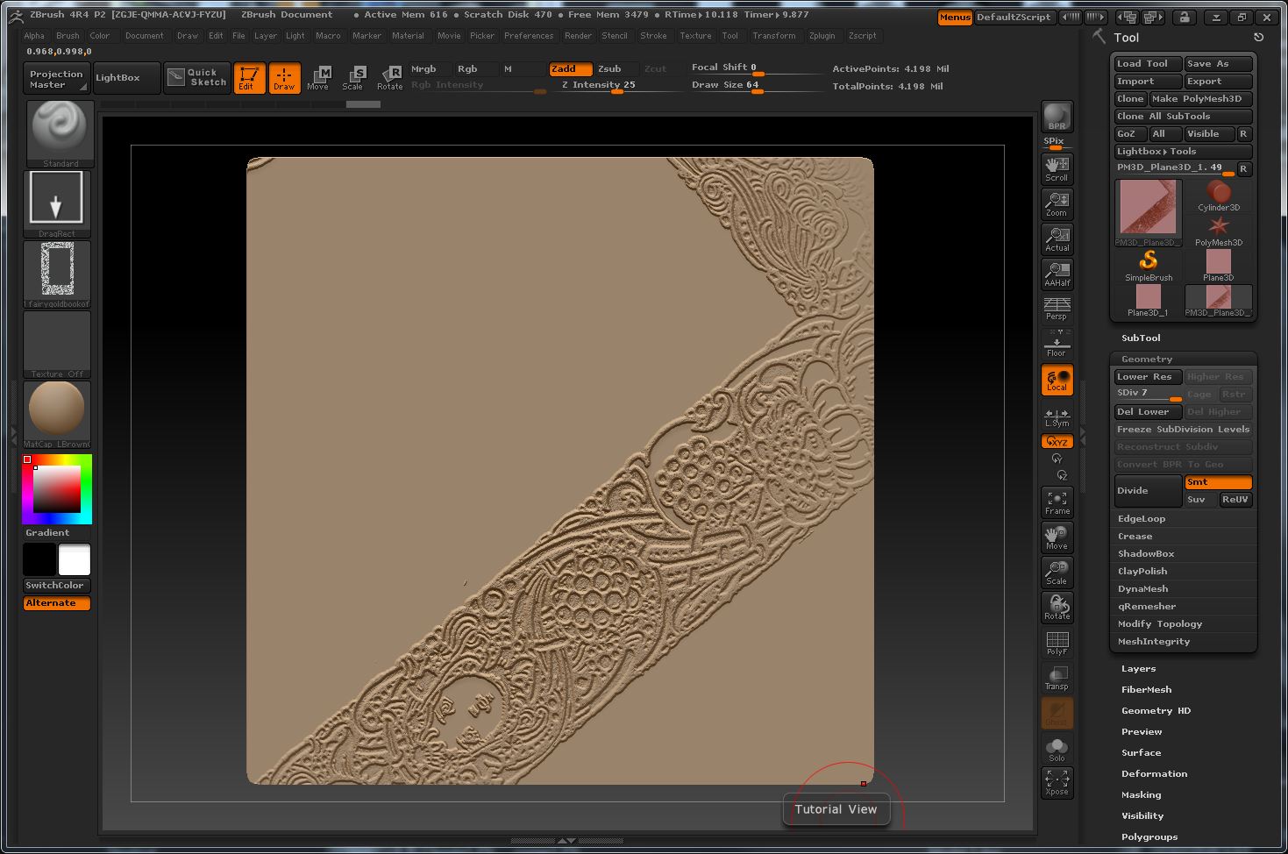Toggle Solo mode
This screenshot has width=1288, height=854.
[1057, 748]
